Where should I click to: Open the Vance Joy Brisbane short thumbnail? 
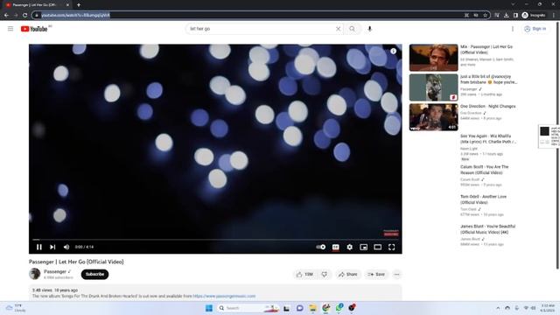pyautogui.click(x=434, y=87)
